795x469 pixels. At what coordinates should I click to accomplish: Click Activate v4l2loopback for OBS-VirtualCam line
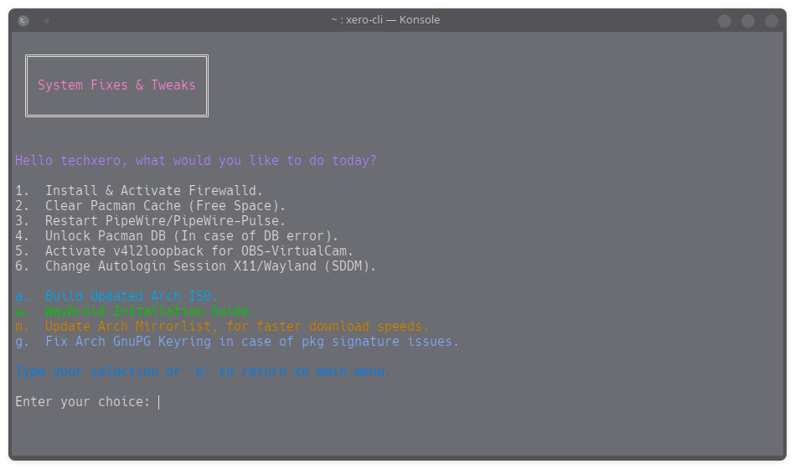coord(199,251)
